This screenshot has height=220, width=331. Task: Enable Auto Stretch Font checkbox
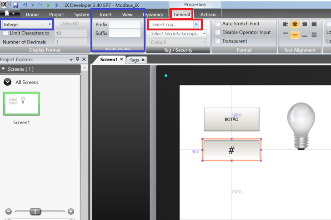(x=218, y=24)
